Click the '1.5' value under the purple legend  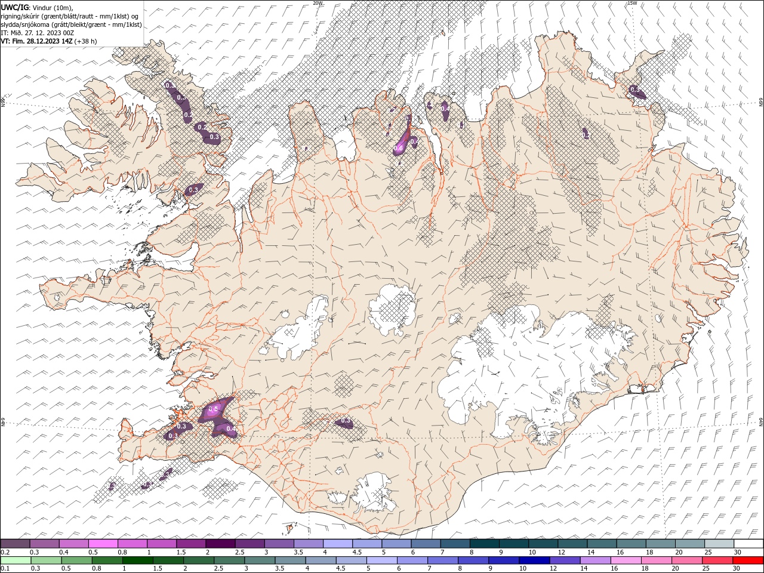point(181,552)
